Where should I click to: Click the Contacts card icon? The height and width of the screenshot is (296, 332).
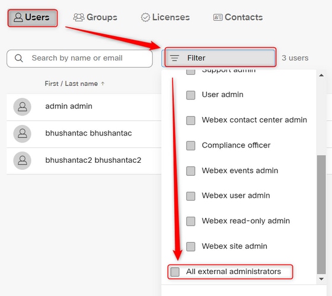pos(218,17)
